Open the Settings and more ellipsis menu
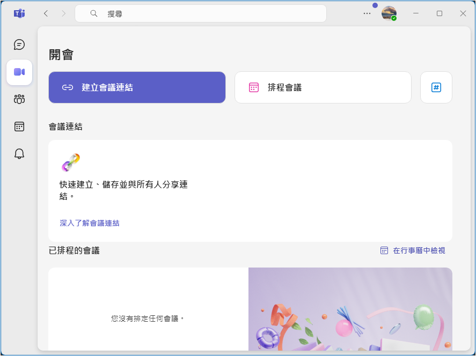476x356 pixels. point(367,13)
